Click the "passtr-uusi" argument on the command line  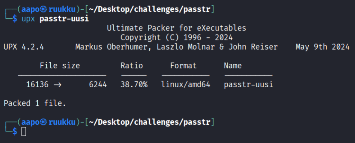point(64,19)
